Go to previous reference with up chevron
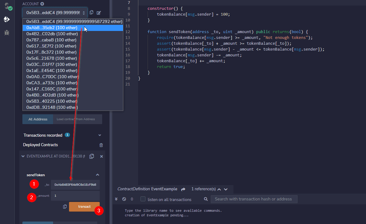 pyautogui.click(x=219, y=189)
